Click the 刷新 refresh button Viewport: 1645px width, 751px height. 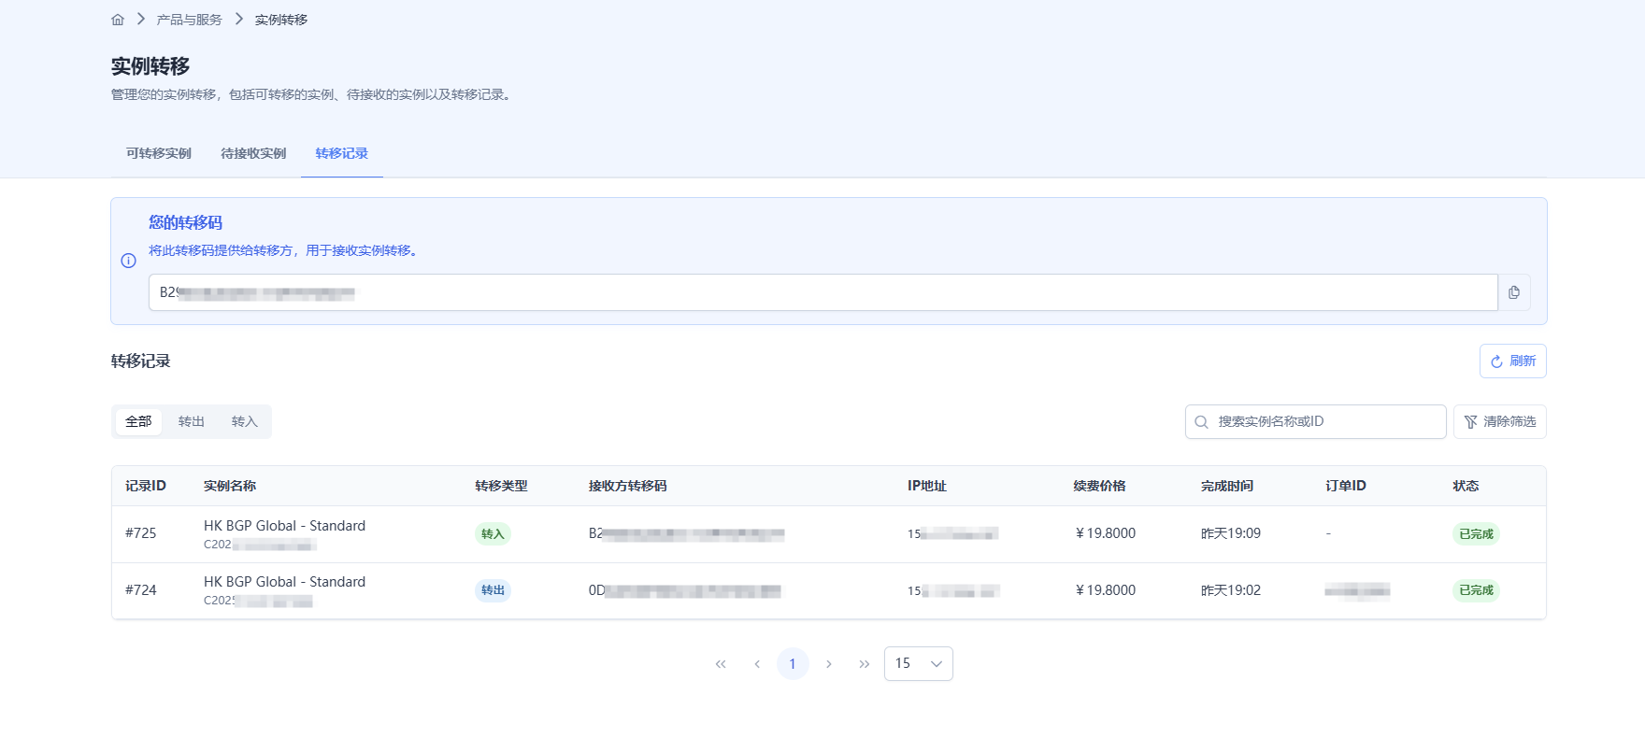click(1512, 361)
